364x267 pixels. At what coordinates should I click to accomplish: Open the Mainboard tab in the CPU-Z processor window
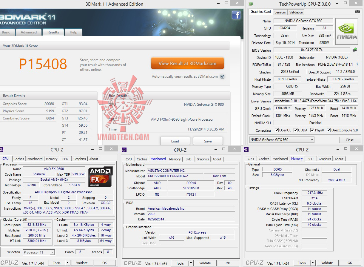pyautogui.click(x=35, y=159)
